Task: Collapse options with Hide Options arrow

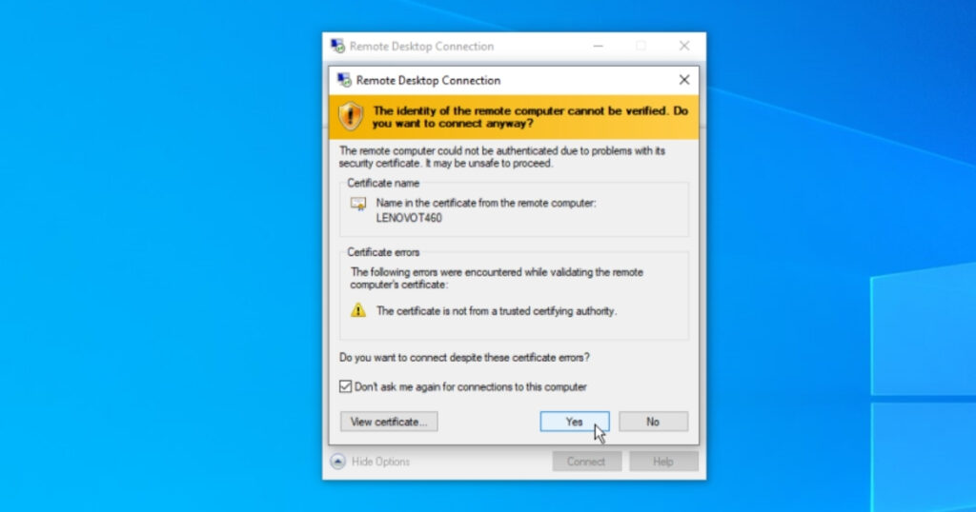Action: click(338, 462)
